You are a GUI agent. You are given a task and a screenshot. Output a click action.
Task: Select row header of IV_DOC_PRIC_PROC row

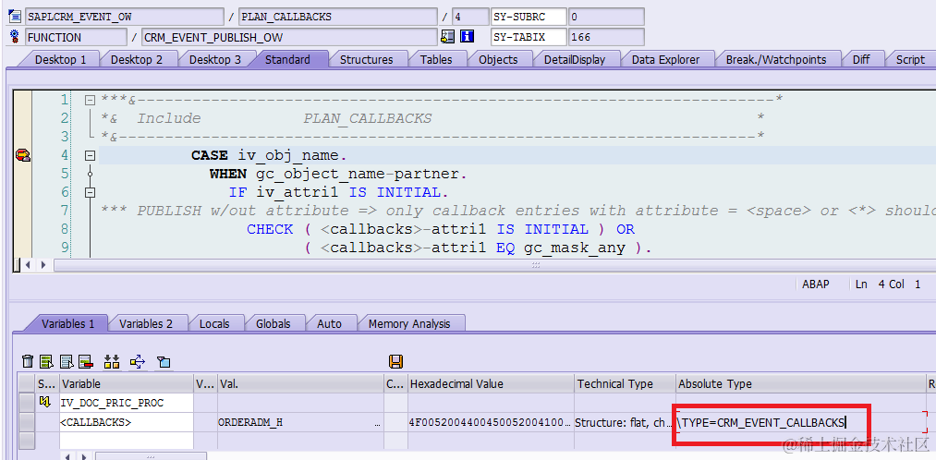tap(26, 403)
